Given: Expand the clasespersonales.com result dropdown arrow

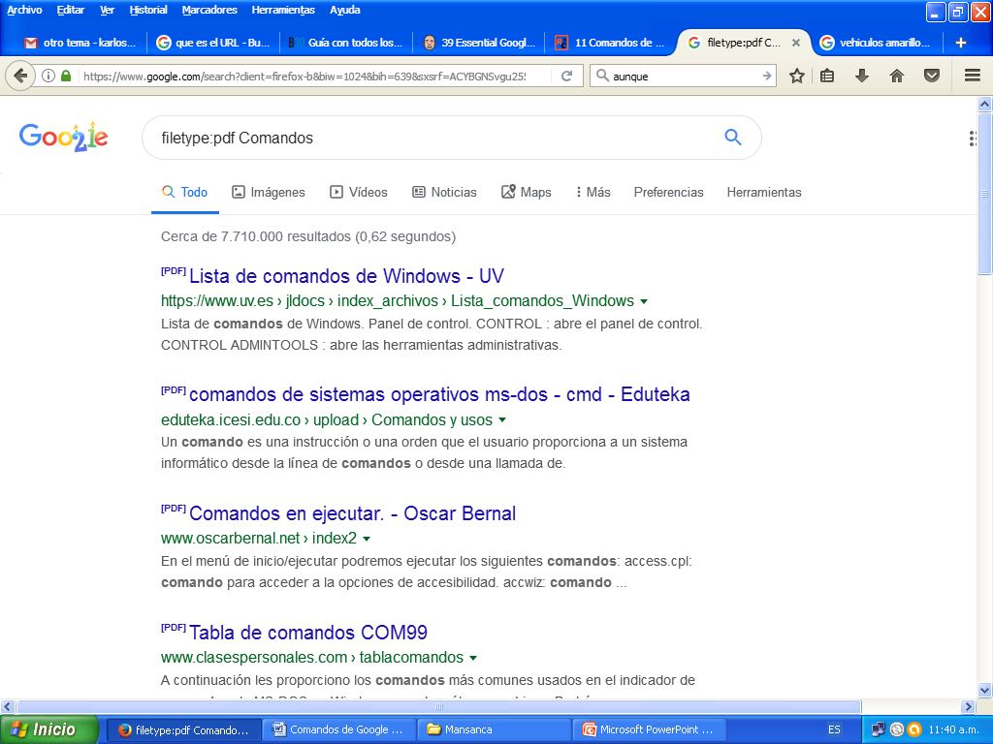Looking at the screenshot, I should [473, 658].
